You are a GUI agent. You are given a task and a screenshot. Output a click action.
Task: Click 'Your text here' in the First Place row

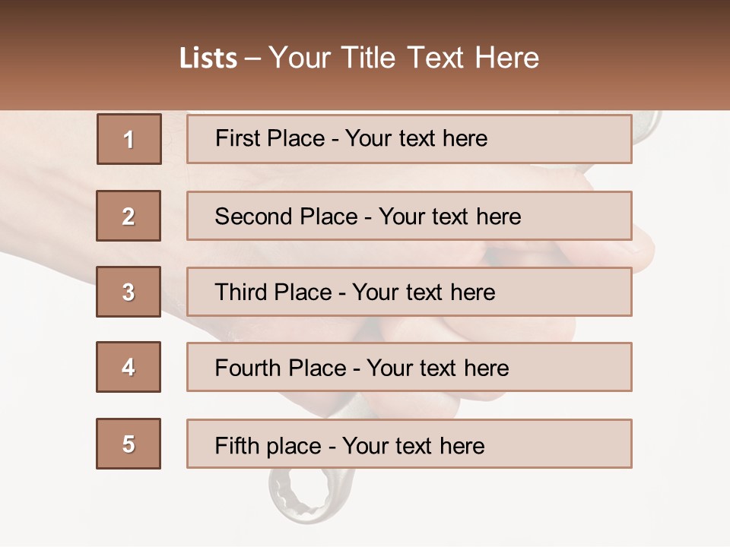point(416,138)
